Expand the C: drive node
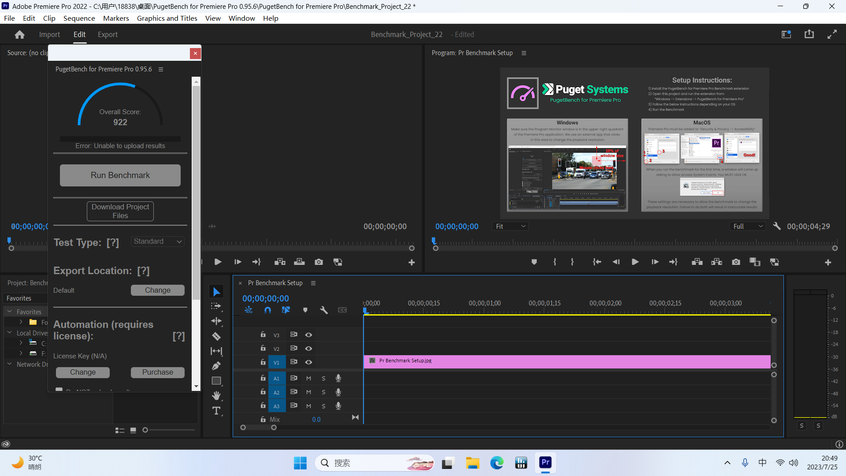Image resolution: width=846 pixels, height=476 pixels. pos(21,343)
